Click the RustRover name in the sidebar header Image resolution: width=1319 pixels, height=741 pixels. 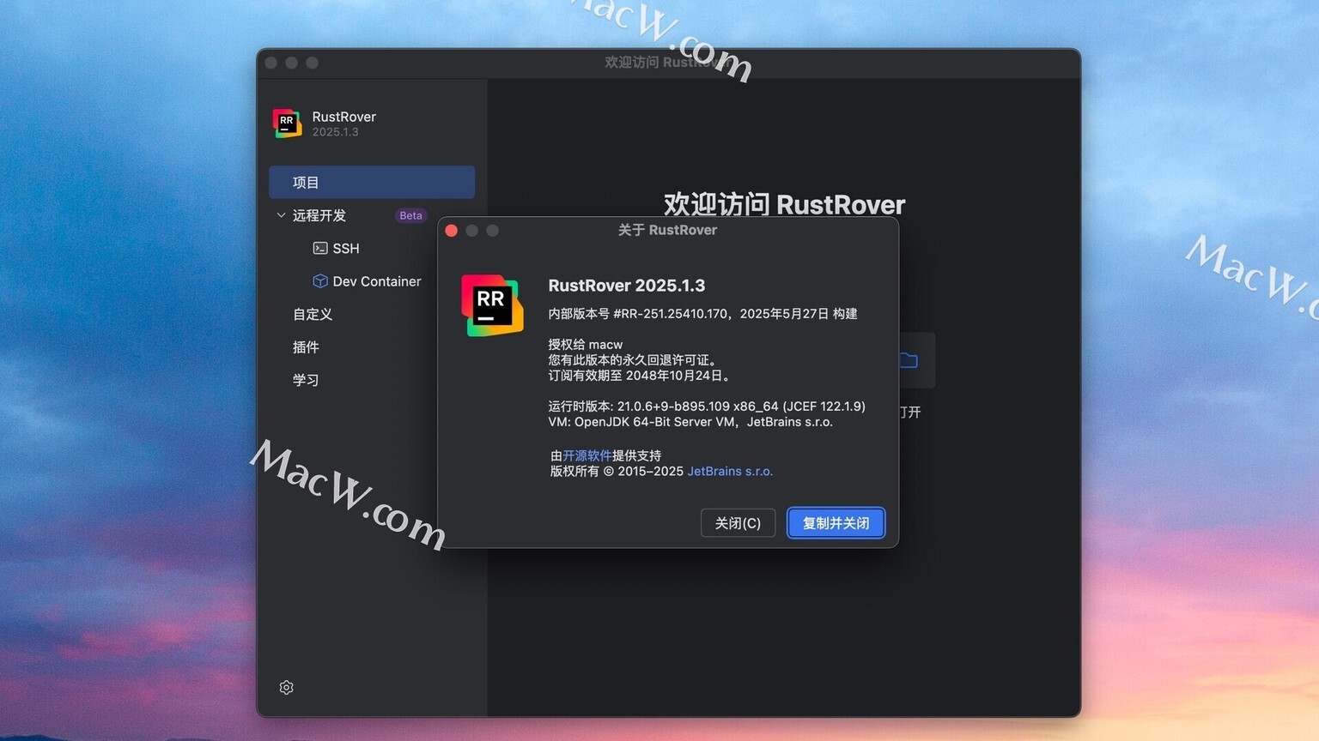click(x=344, y=117)
